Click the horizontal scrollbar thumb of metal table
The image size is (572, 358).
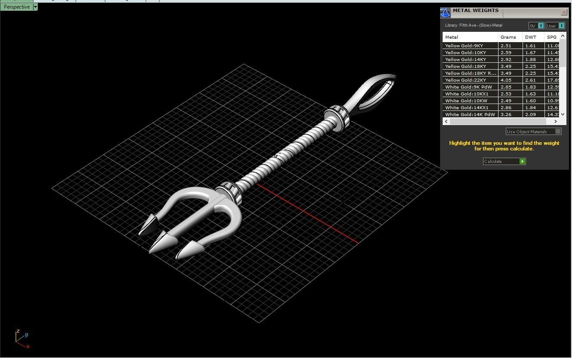[499, 121]
